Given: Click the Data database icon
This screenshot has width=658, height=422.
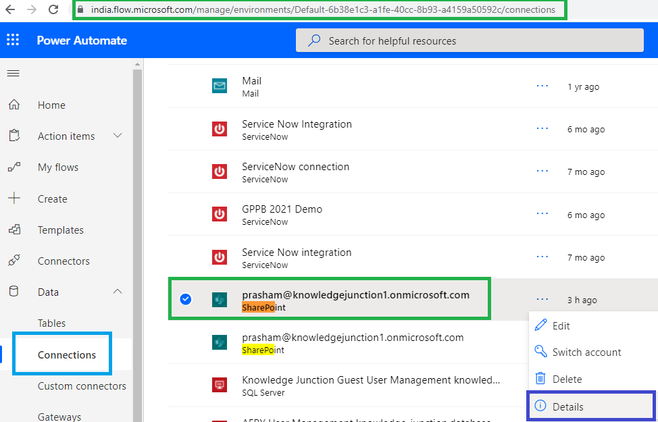Looking at the screenshot, I should point(14,292).
